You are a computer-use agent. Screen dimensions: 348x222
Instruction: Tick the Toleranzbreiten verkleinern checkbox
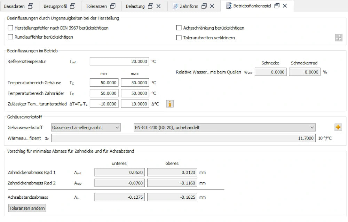(x=179, y=38)
